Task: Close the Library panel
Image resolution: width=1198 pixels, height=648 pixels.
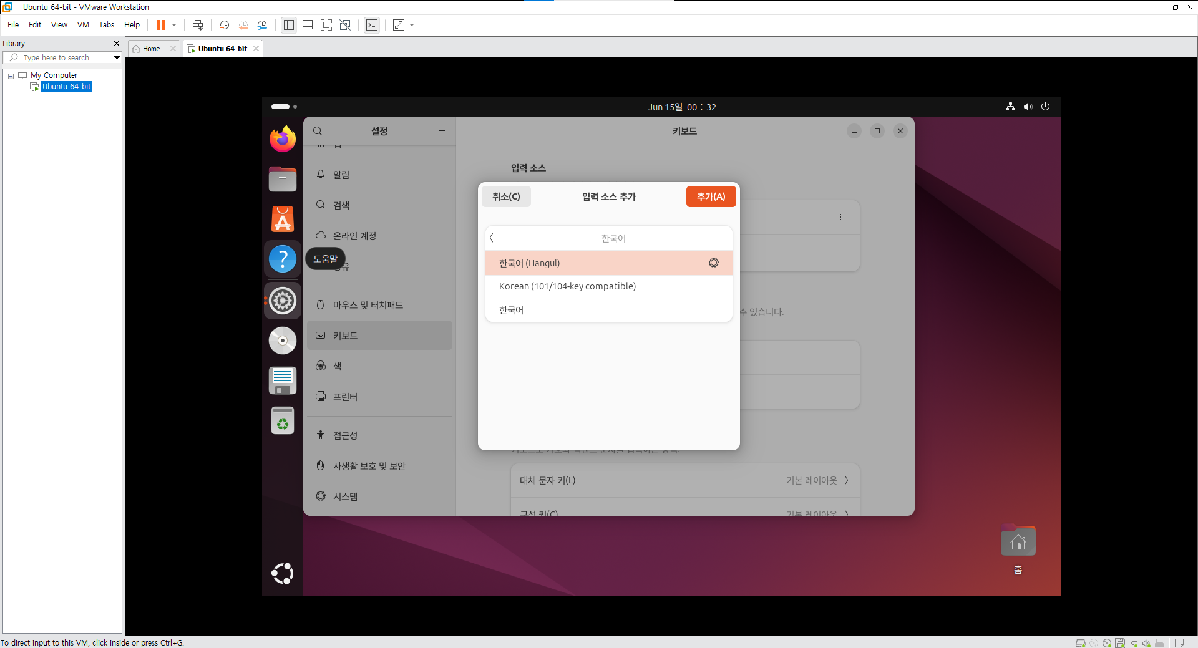Action: coord(116,44)
